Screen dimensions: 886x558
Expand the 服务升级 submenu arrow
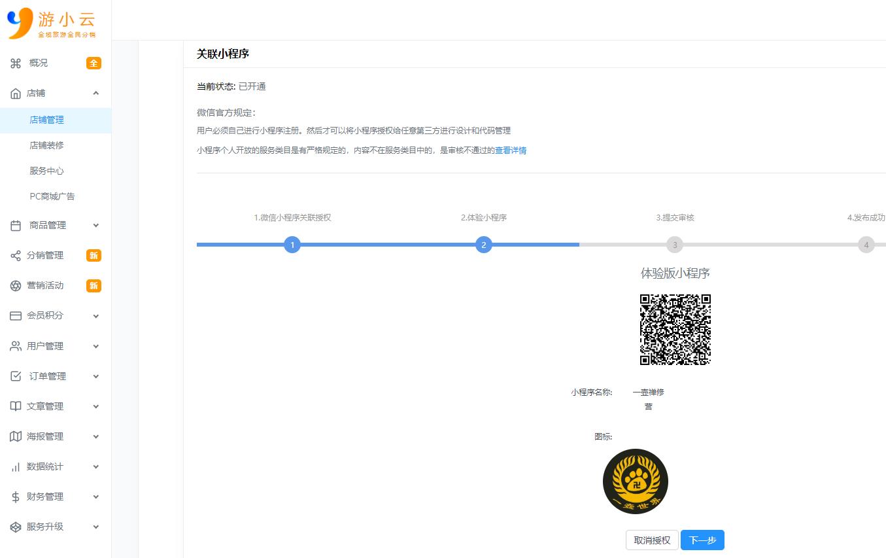pyautogui.click(x=96, y=527)
